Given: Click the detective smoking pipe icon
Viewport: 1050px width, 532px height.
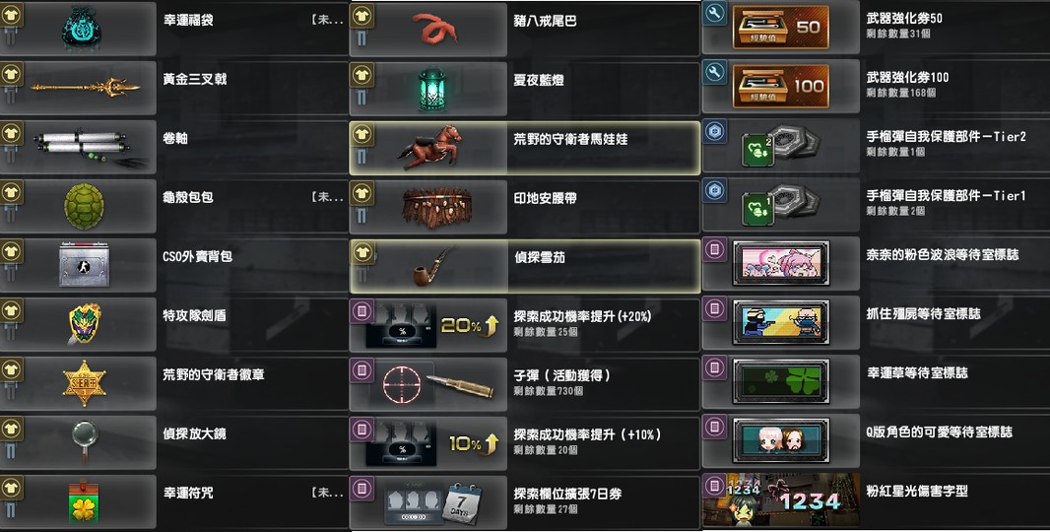Looking at the screenshot, I should (x=433, y=266).
